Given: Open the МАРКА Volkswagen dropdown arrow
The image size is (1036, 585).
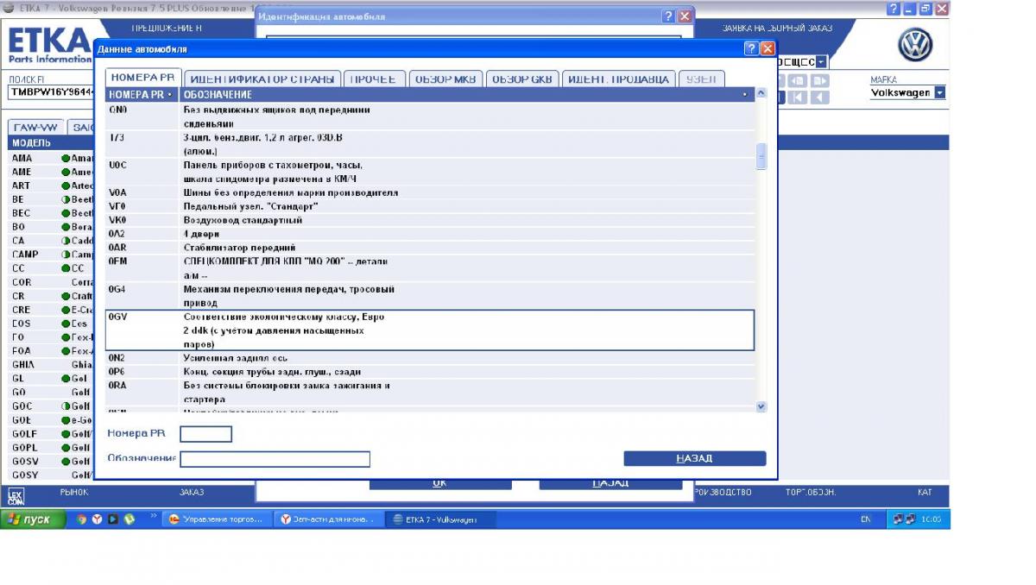Looking at the screenshot, I should pos(939,92).
